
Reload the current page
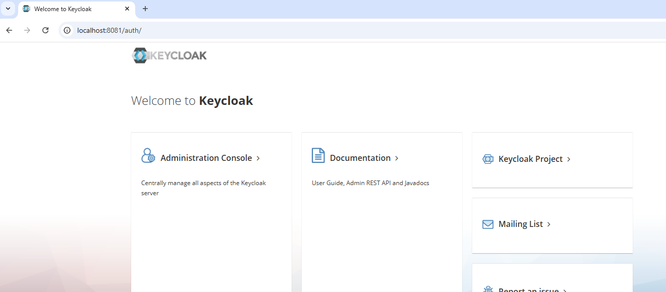pyautogui.click(x=45, y=30)
